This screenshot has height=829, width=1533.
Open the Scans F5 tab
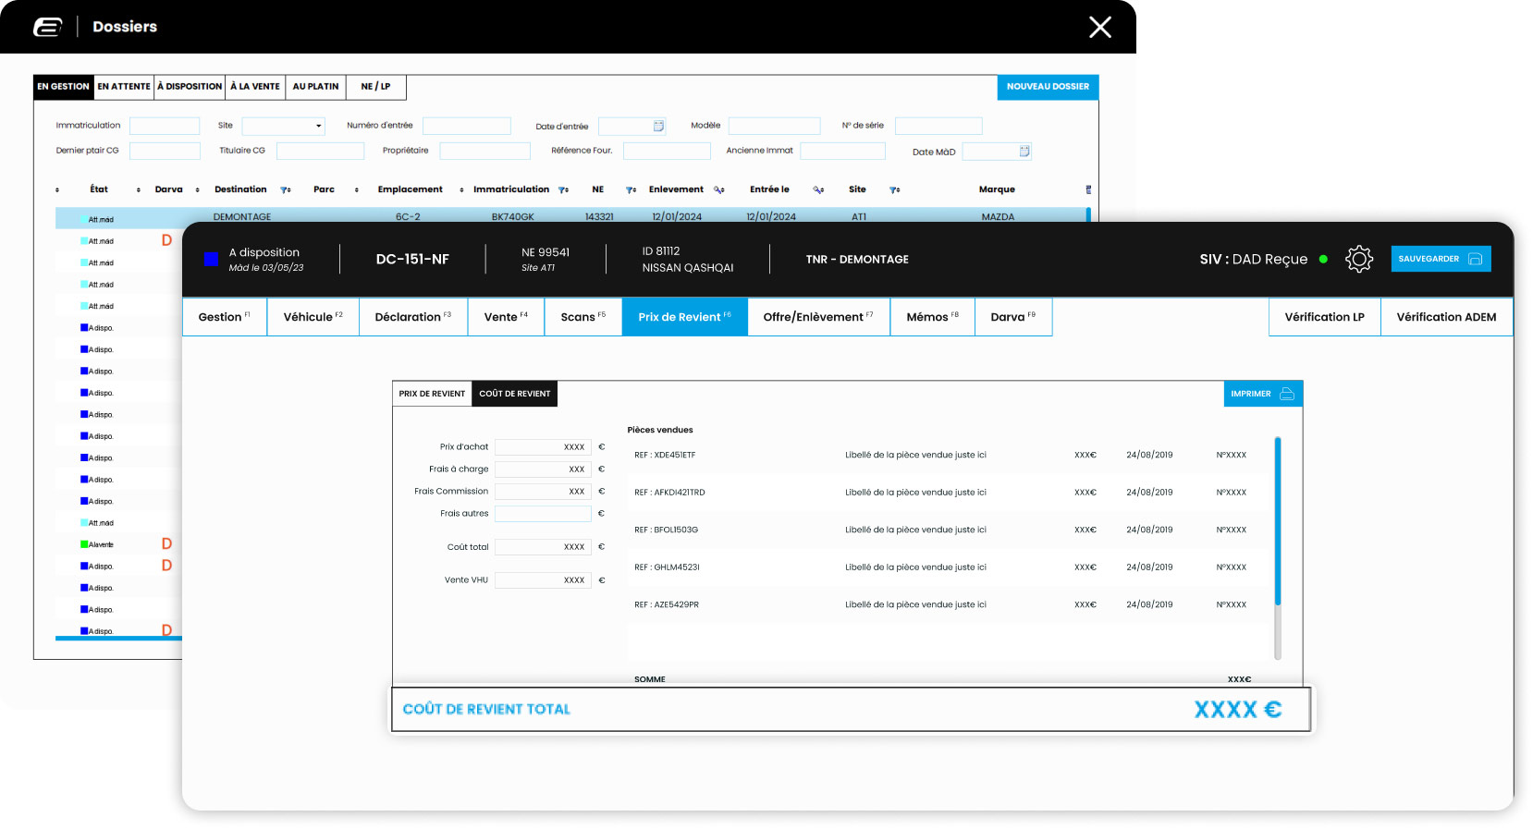[x=583, y=317]
